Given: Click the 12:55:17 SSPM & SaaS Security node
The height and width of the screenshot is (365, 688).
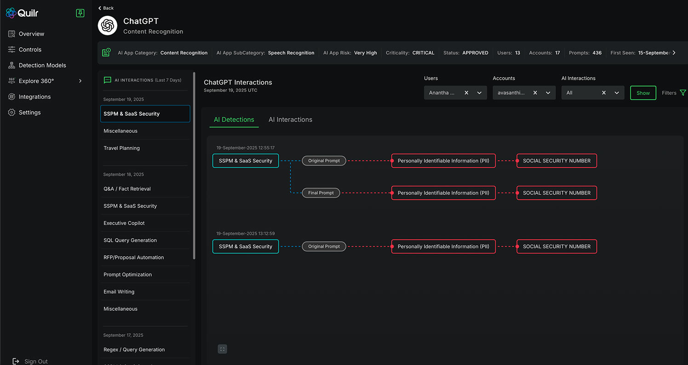Looking at the screenshot, I should [x=246, y=161].
